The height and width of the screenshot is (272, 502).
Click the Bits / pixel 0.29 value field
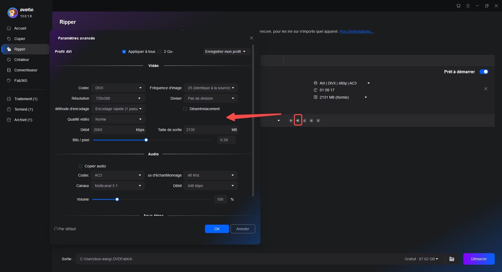(x=226, y=140)
